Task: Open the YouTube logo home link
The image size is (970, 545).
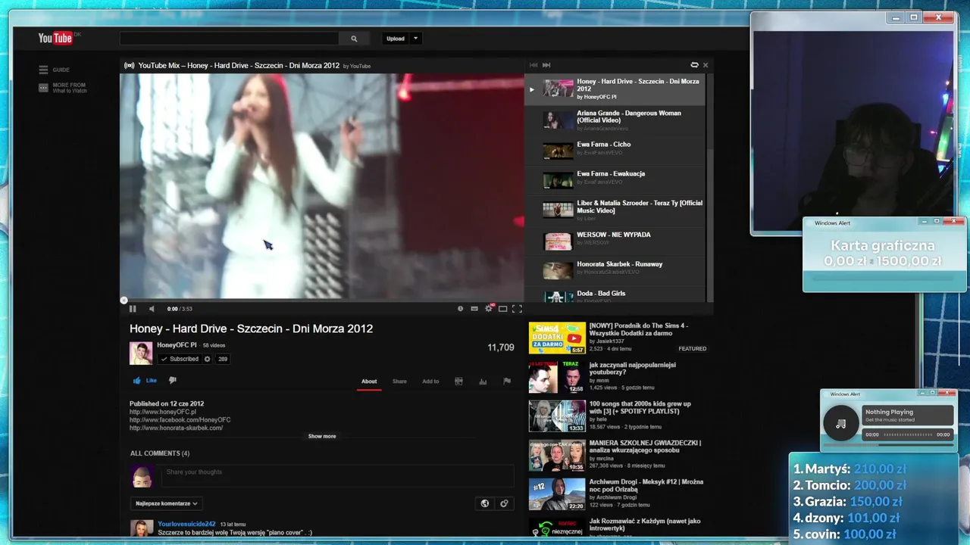Action: pyautogui.click(x=55, y=38)
